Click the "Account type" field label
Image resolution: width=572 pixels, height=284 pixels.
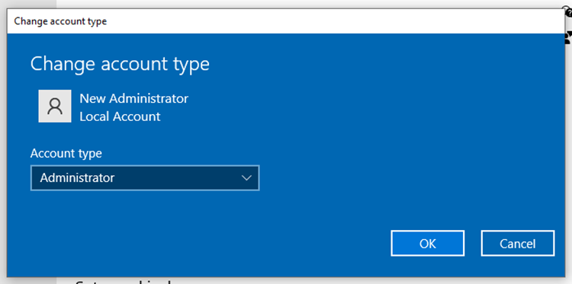[66, 153]
